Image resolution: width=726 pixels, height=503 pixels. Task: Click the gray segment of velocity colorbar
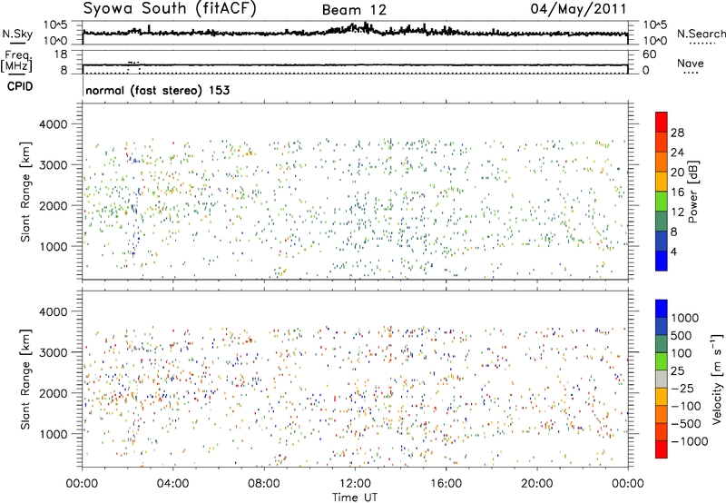tap(662, 379)
